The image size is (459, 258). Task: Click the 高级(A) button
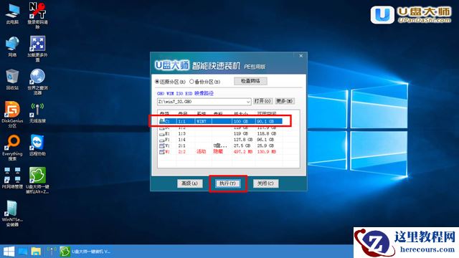pyautogui.click(x=190, y=183)
